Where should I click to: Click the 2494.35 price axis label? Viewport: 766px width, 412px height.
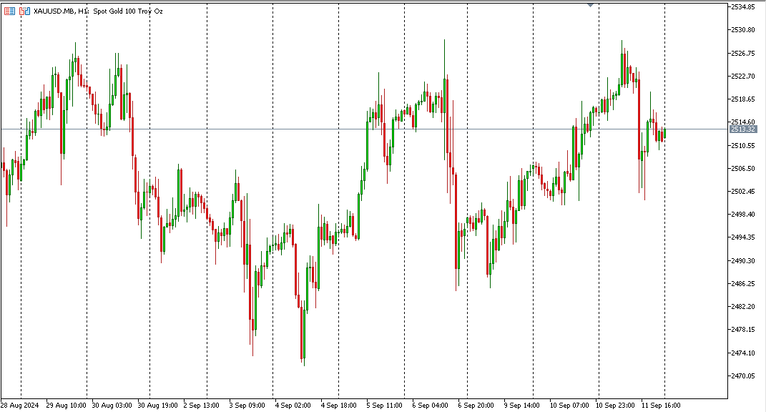(742, 237)
